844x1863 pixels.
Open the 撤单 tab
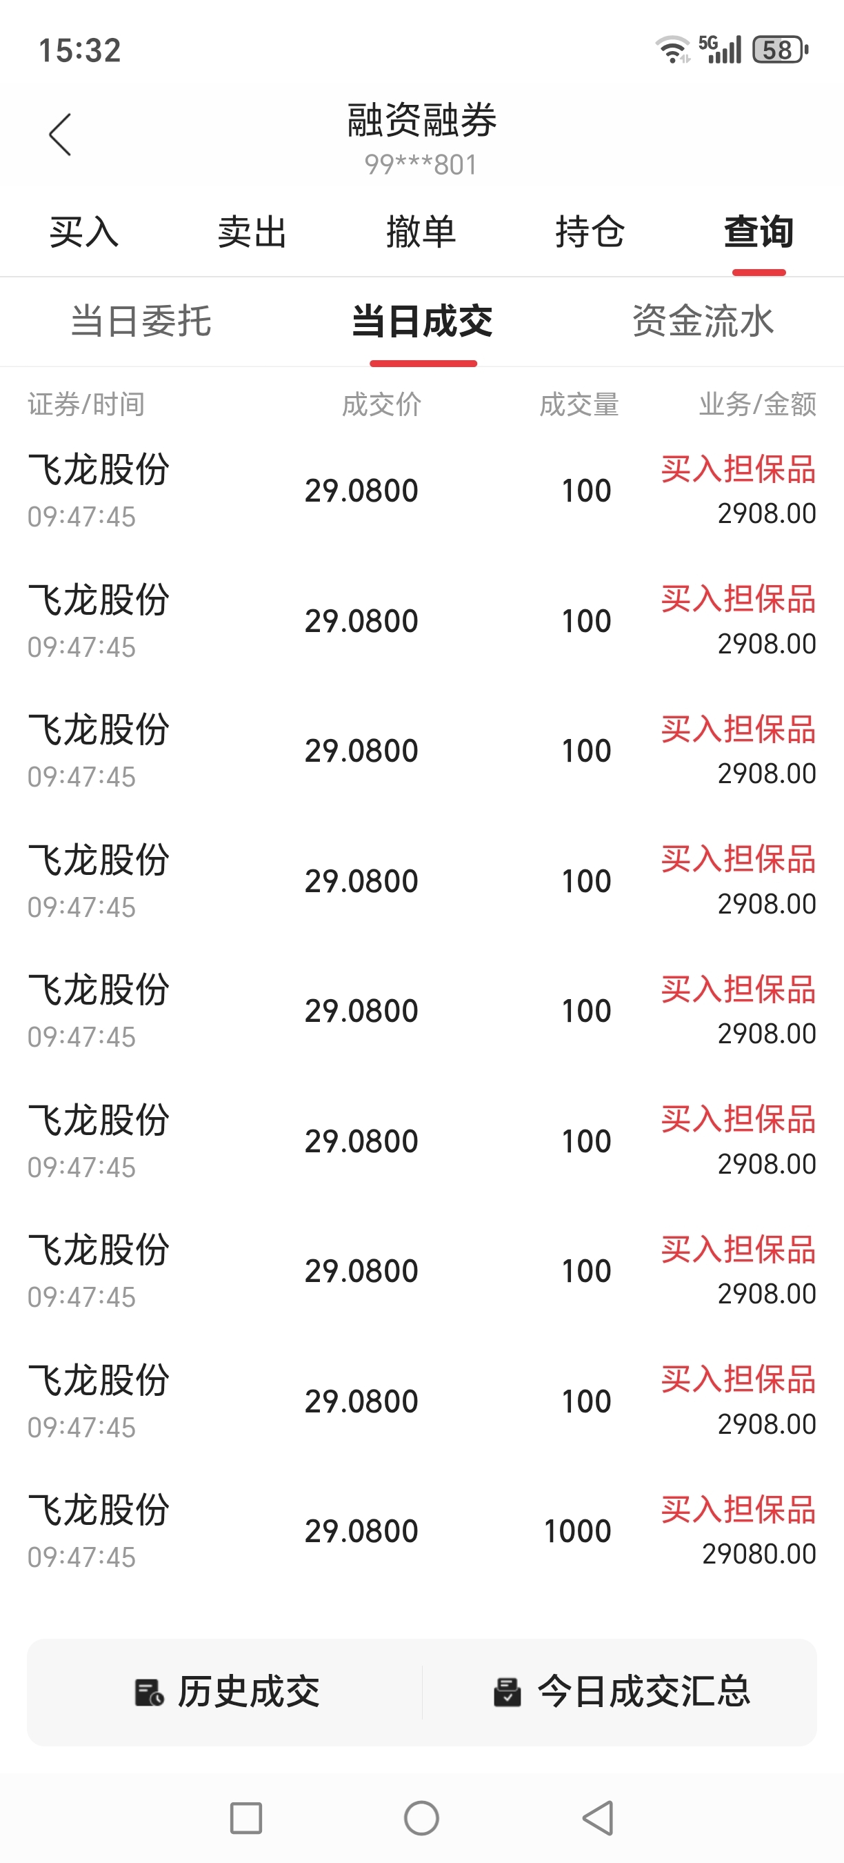coord(421,232)
